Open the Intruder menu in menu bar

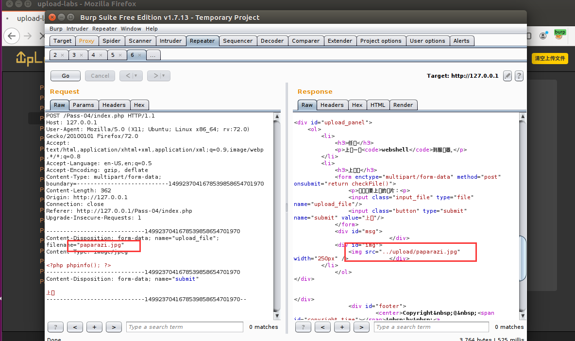[77, 29]
